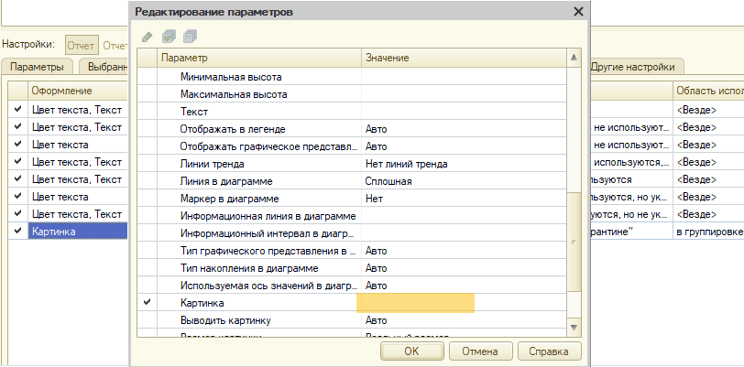Confirm the dialog with OK
The height and width of the screenshot is (367, 744).
(x=411, y=351)
